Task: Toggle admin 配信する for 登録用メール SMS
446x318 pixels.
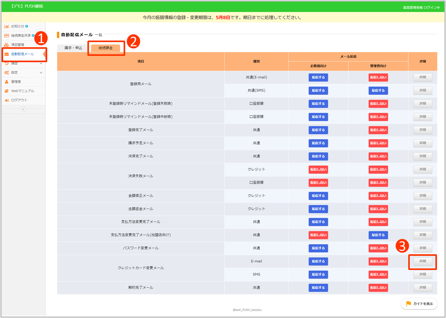Action: click(x=378, y=91)
